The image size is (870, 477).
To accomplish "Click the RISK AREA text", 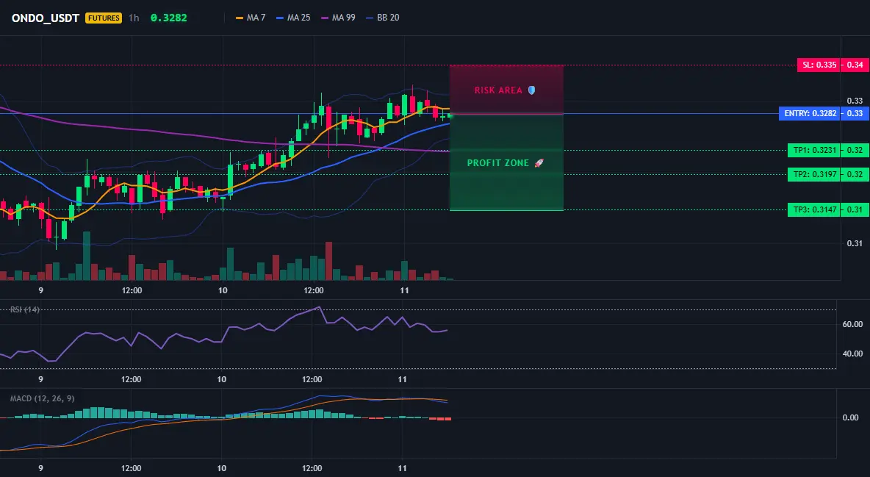I will pyautogui.click(x=498, y=90).
